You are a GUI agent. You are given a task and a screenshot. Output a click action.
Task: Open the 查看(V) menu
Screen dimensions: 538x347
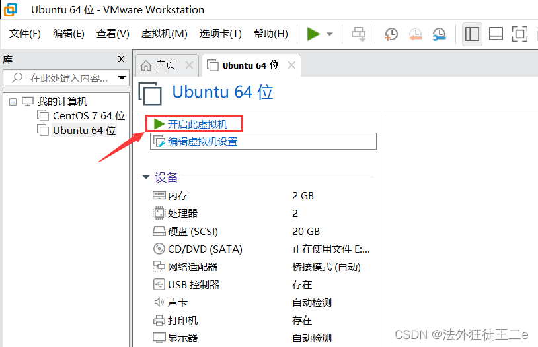(112, 34)
